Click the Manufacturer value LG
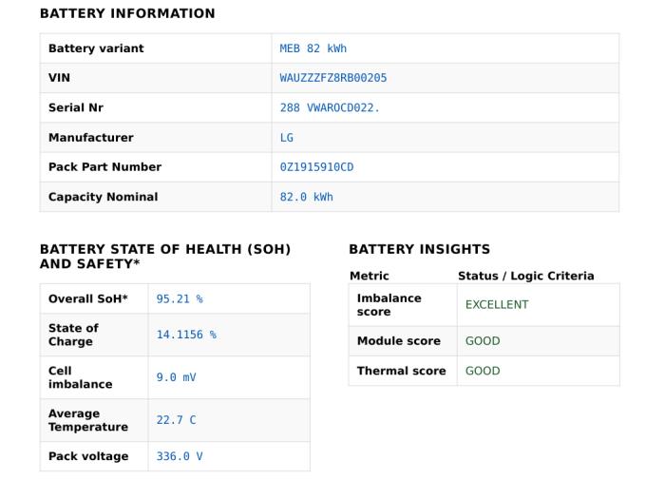The image size is (665, 499). point(287,138)
